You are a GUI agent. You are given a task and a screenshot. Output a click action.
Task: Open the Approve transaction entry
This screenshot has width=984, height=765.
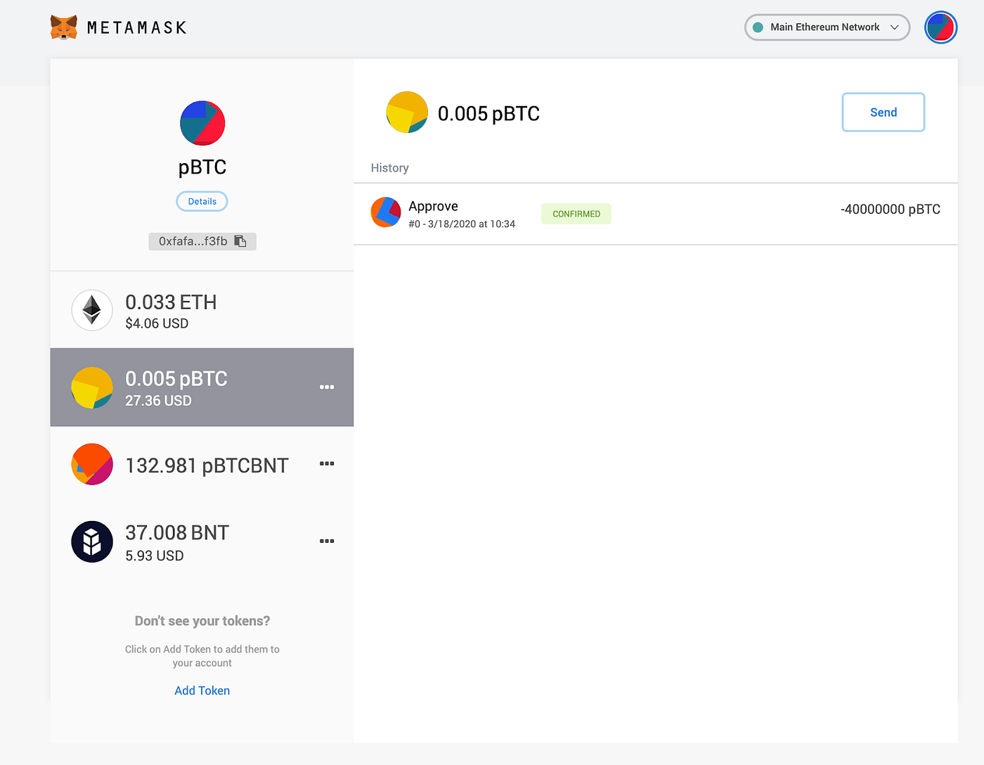(656, 214)
